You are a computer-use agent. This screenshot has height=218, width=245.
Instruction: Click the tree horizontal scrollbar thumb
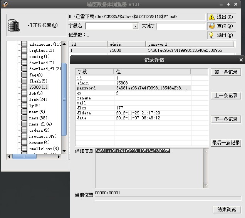pyautogui.click(x=24, y=157)
